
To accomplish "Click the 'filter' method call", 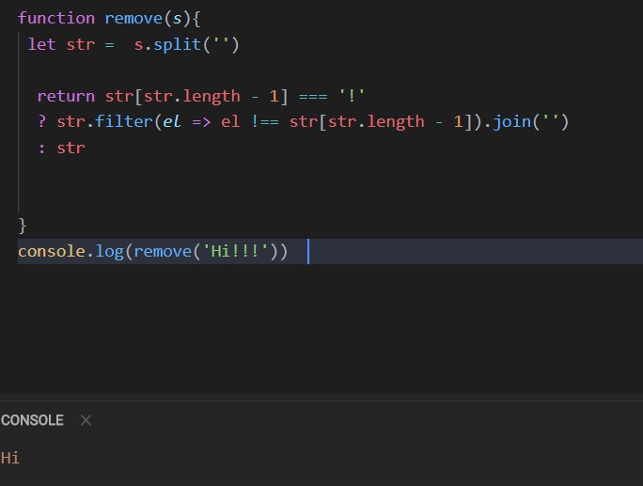I will click(x=124, y=121).
